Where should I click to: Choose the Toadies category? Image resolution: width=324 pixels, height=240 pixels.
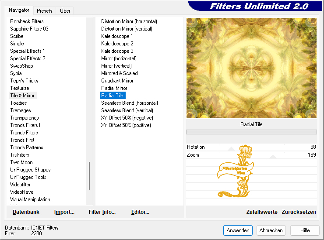[18, 103]
